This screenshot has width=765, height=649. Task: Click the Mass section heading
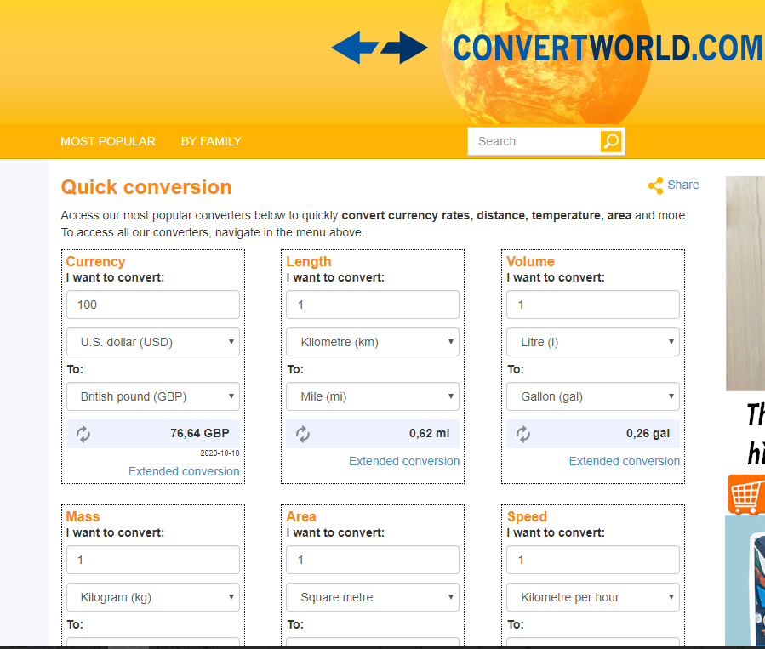coord(83,516)
